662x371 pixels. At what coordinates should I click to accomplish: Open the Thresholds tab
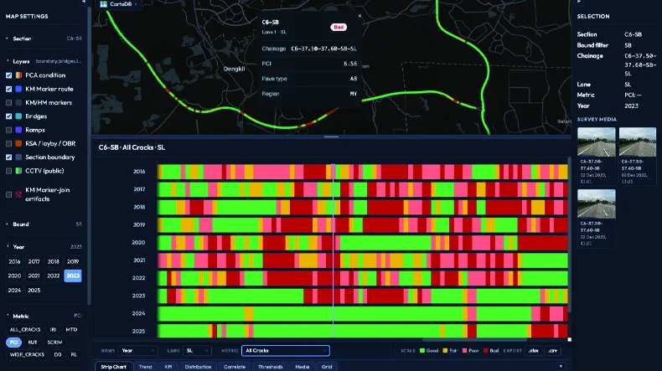pos(270,367)
